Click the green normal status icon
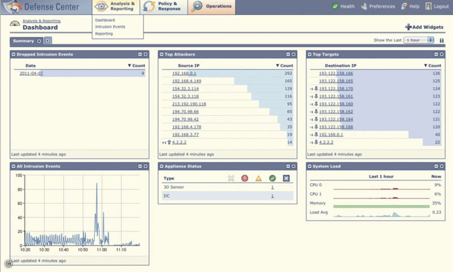This screenshot has height=272, width=453. 272,178
